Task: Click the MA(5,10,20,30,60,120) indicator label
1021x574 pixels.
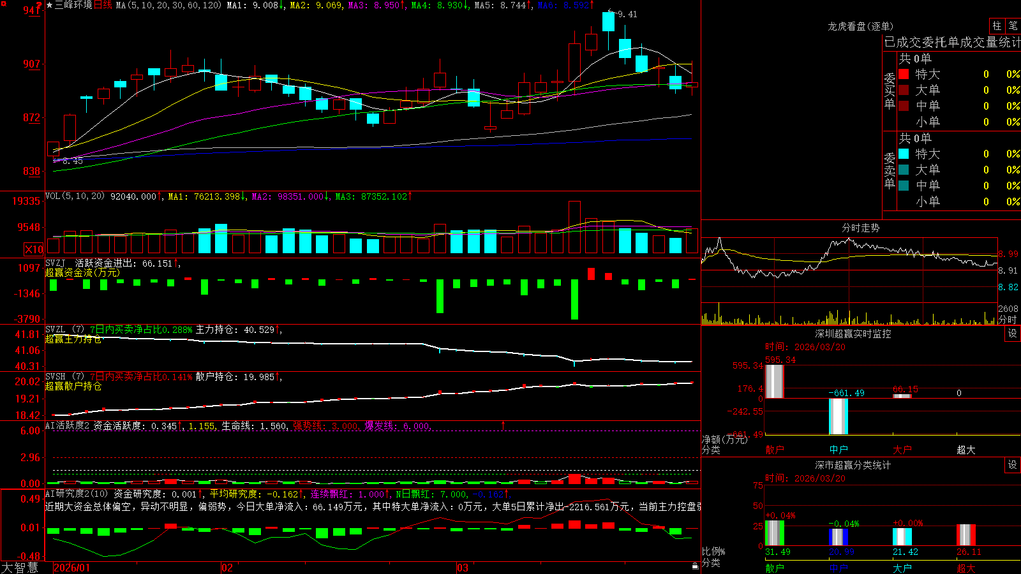Action: [168, 5]
